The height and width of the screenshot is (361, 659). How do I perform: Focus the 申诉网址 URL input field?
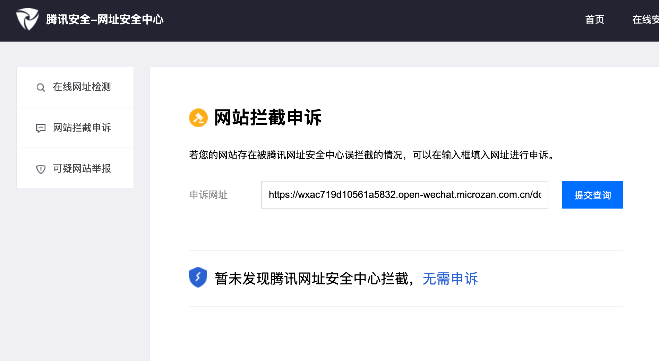405,195
